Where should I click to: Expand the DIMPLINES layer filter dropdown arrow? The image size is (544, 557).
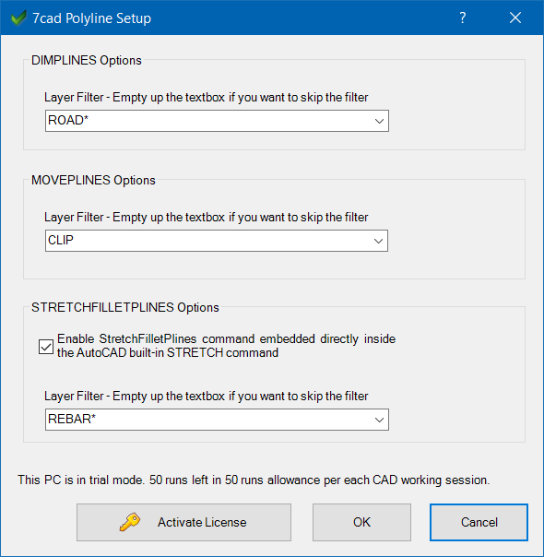coord(379,121)
